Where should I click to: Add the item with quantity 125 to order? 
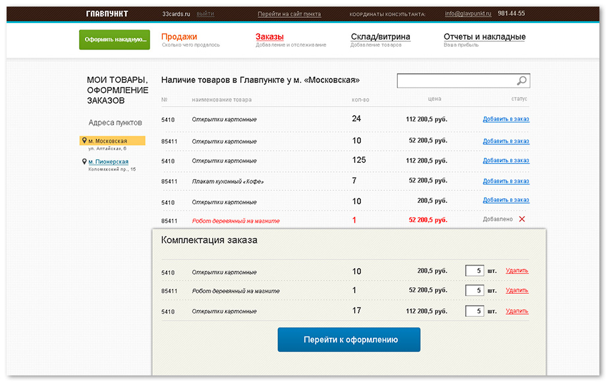[x=506, y=160]
